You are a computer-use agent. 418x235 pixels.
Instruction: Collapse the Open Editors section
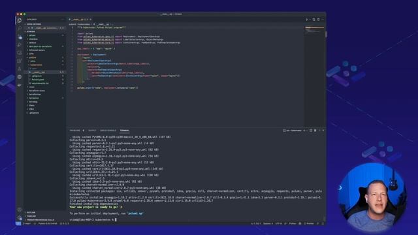coord(34,24)
